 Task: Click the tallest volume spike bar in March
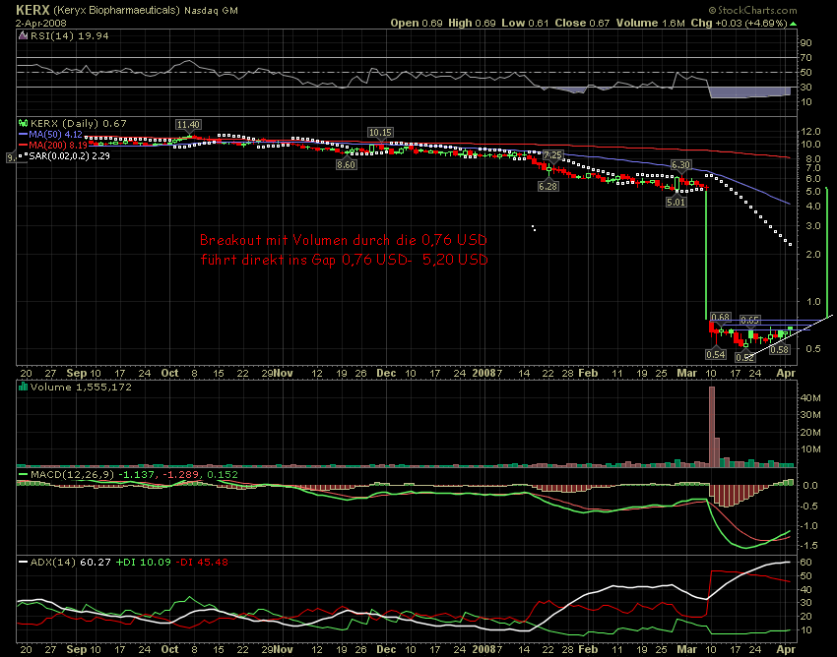point(710,425)
